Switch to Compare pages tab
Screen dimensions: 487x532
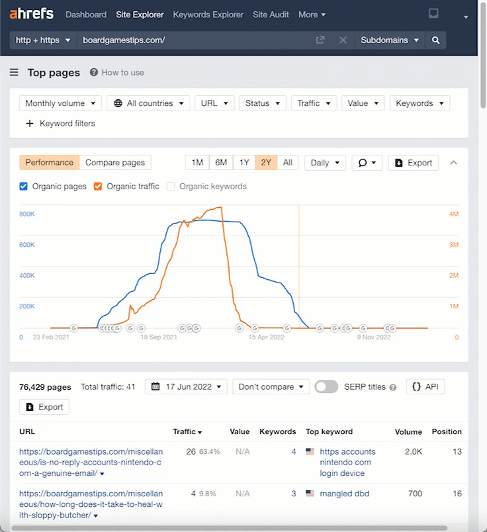115,163
